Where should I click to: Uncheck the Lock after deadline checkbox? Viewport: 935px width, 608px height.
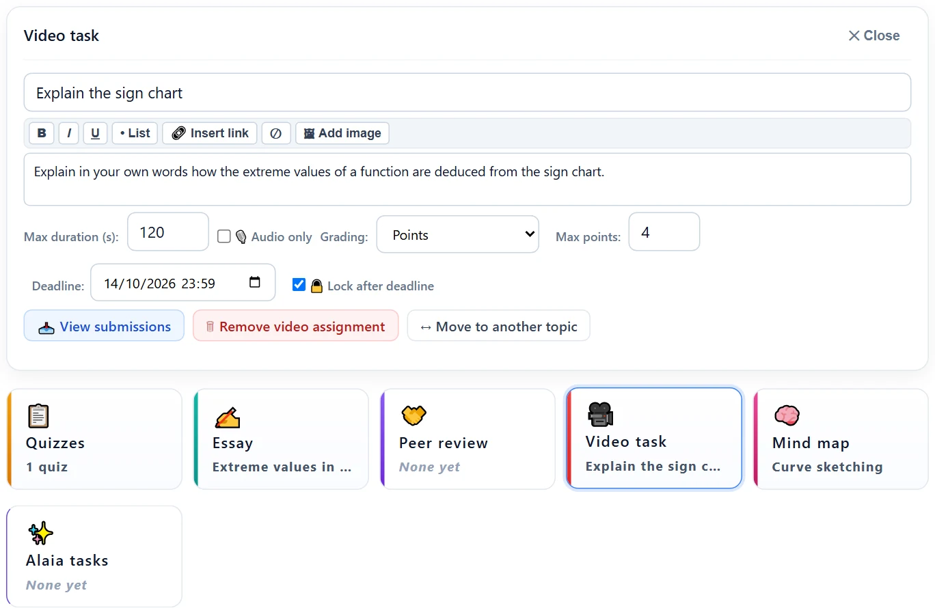click(x=299, y=285)
